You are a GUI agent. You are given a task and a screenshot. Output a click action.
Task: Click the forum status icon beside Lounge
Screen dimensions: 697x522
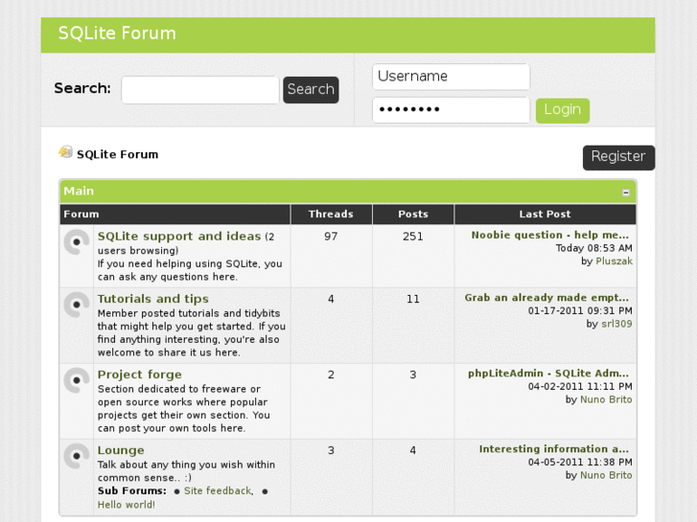coord(77,456)
